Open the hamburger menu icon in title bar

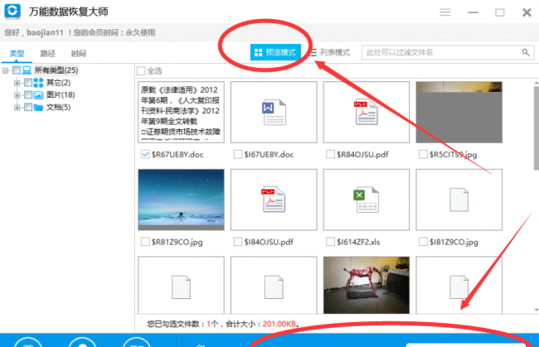tap(445, 12)
